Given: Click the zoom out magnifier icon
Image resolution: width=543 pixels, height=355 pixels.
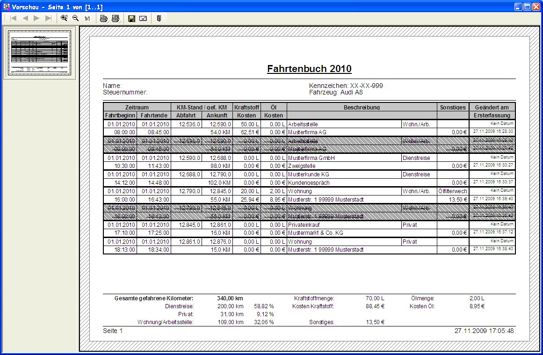Looking at the screenshot, I should coord(75,18).
